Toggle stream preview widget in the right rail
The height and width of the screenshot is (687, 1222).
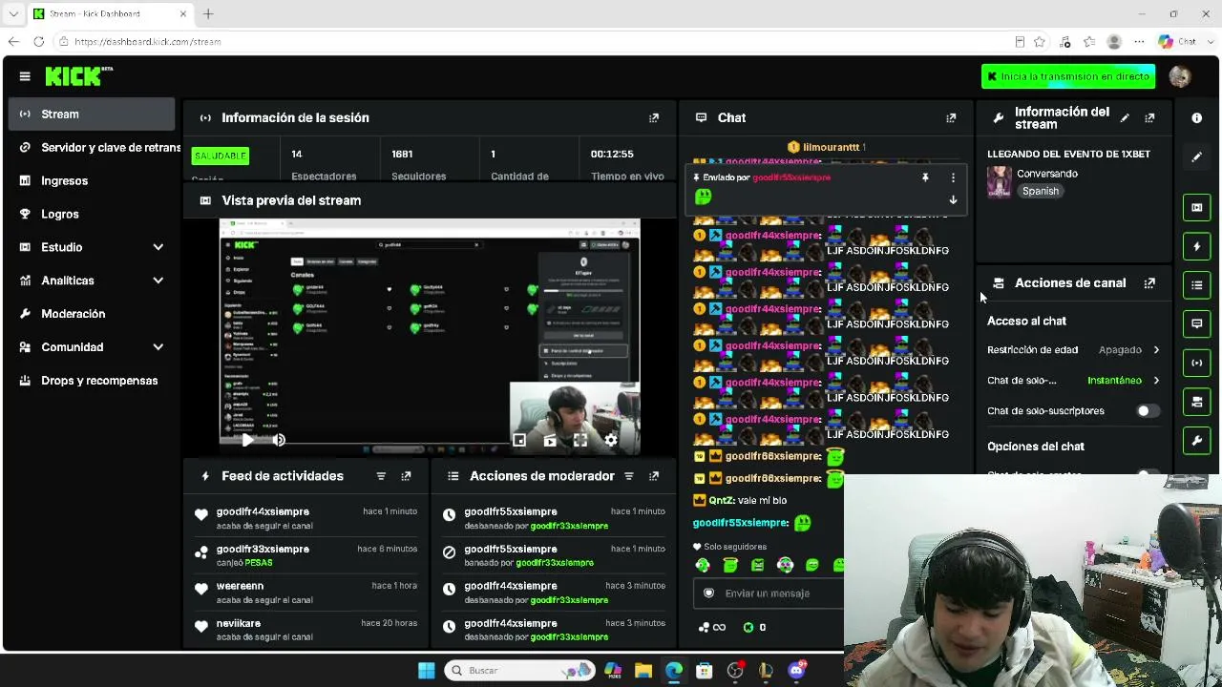tap(1196, 207)
